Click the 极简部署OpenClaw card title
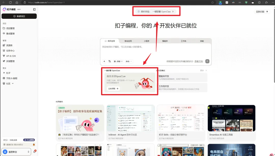 click(116, 76)
